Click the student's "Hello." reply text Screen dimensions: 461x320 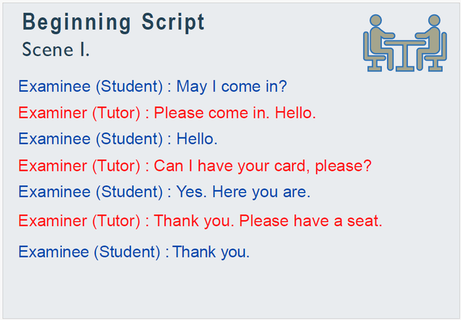pos(197,139)
